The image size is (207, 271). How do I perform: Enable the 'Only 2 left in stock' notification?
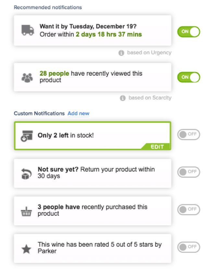click(189, 134)
